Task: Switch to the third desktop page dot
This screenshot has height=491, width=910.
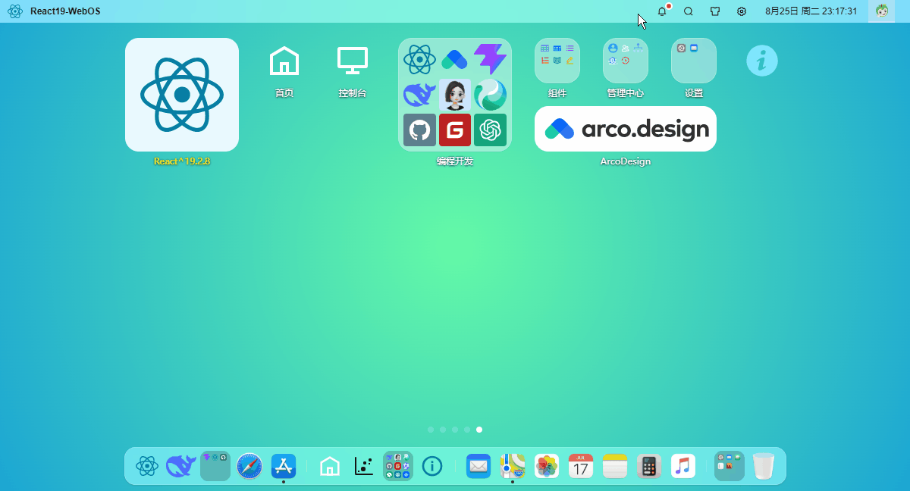Action: (455, 430)
